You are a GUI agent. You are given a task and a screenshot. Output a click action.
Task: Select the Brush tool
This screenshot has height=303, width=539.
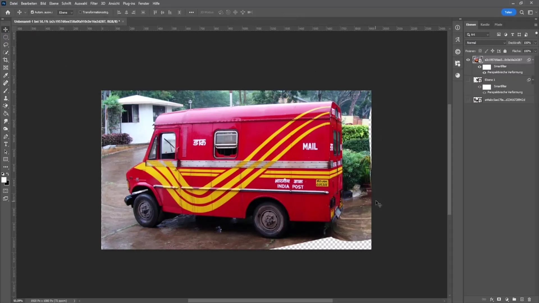tap(6, 91)
